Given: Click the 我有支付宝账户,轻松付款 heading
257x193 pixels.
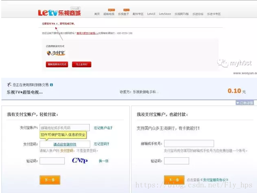Looking at the screenshot, I should [x=32, y=114].
